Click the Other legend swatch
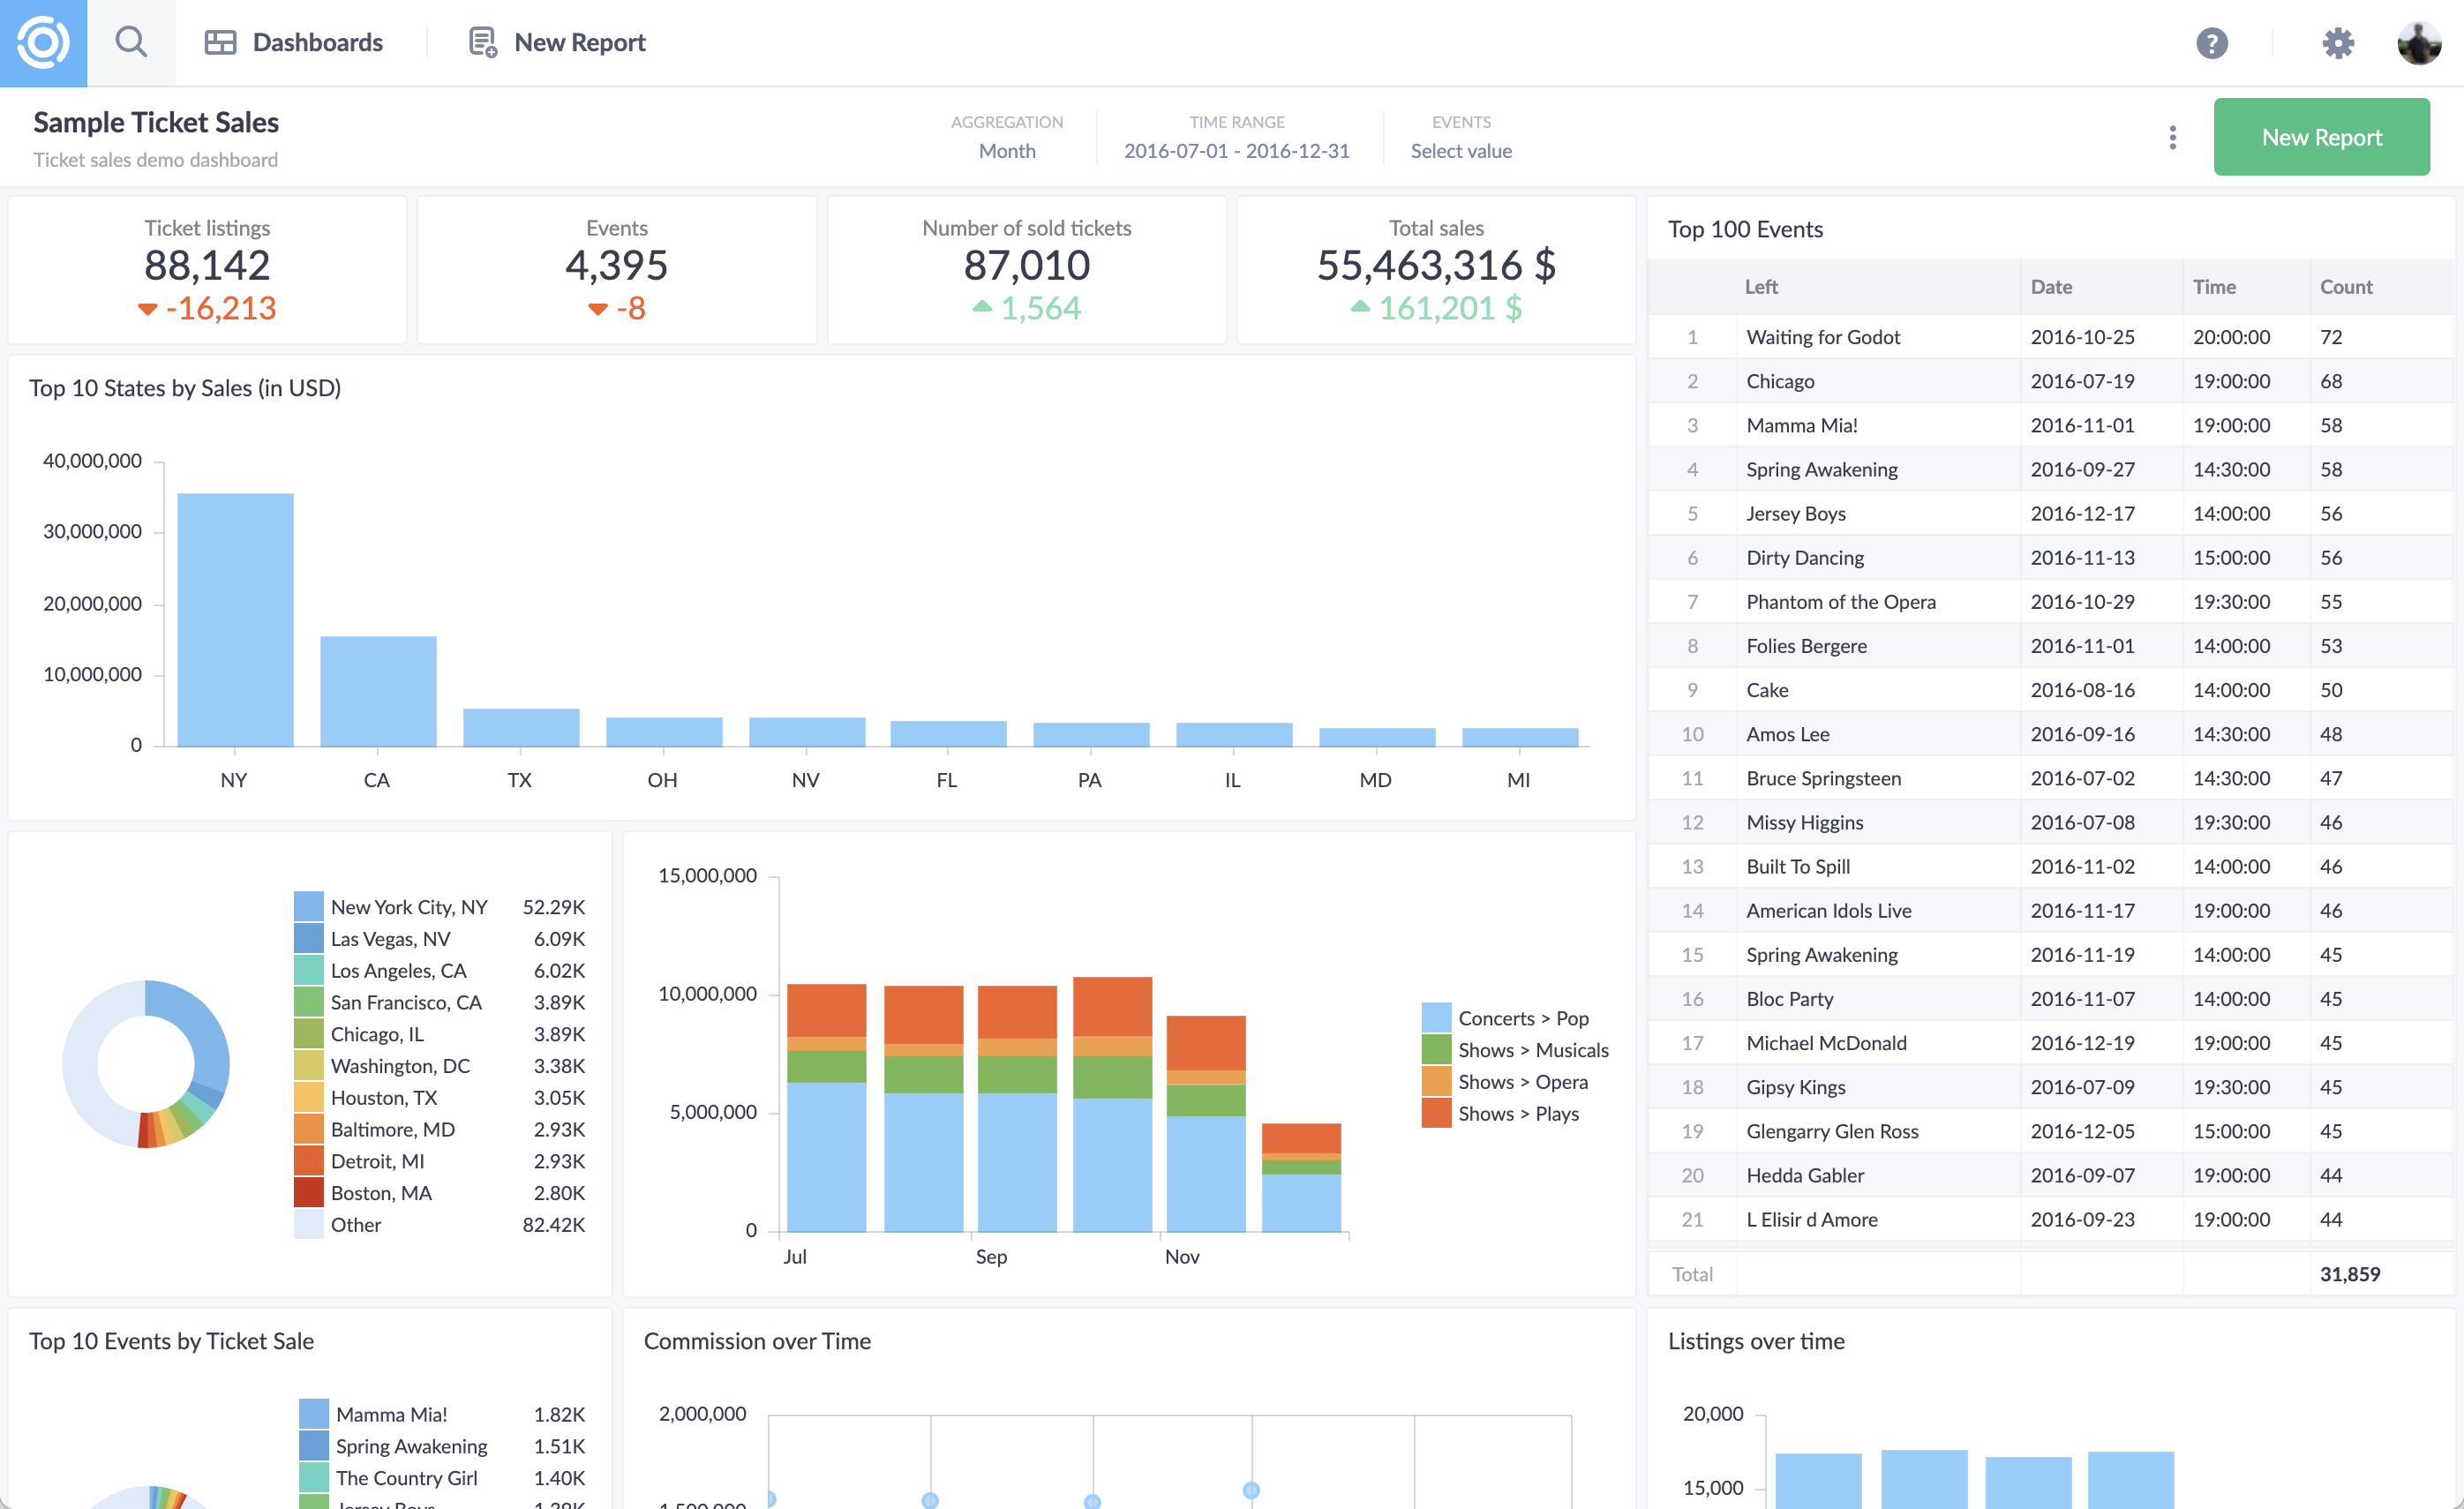The image size is (2464, 1509). (x=308, y=1225)
